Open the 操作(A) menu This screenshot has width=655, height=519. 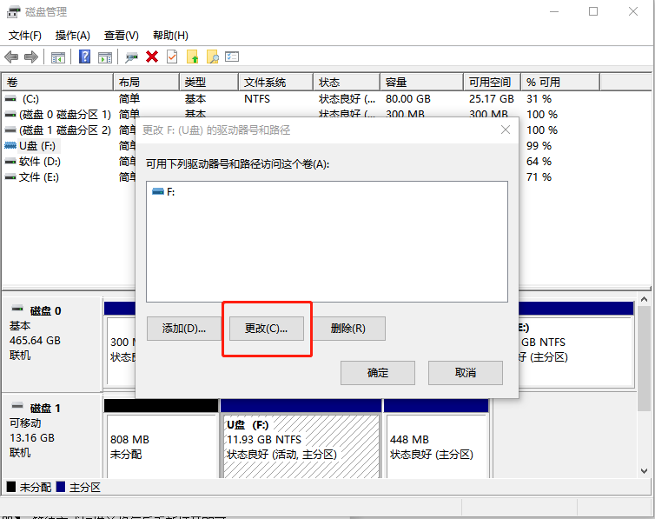(73, 36)
